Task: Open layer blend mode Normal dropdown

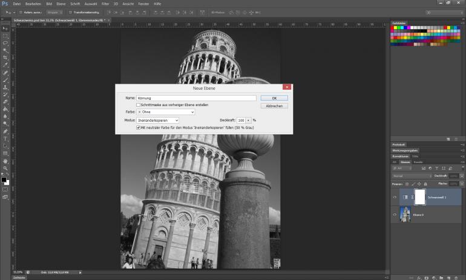Action: [412, 176]
